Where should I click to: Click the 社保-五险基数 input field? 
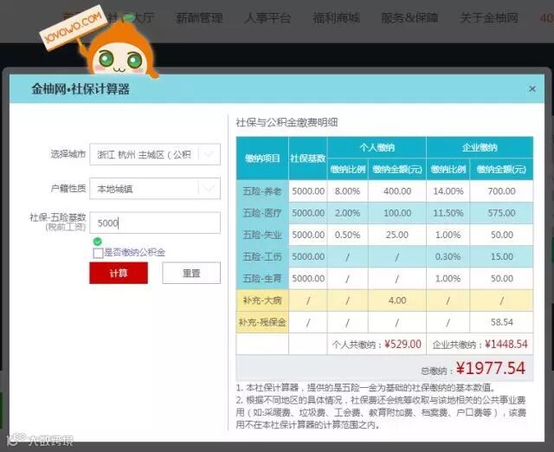(155, 223)
